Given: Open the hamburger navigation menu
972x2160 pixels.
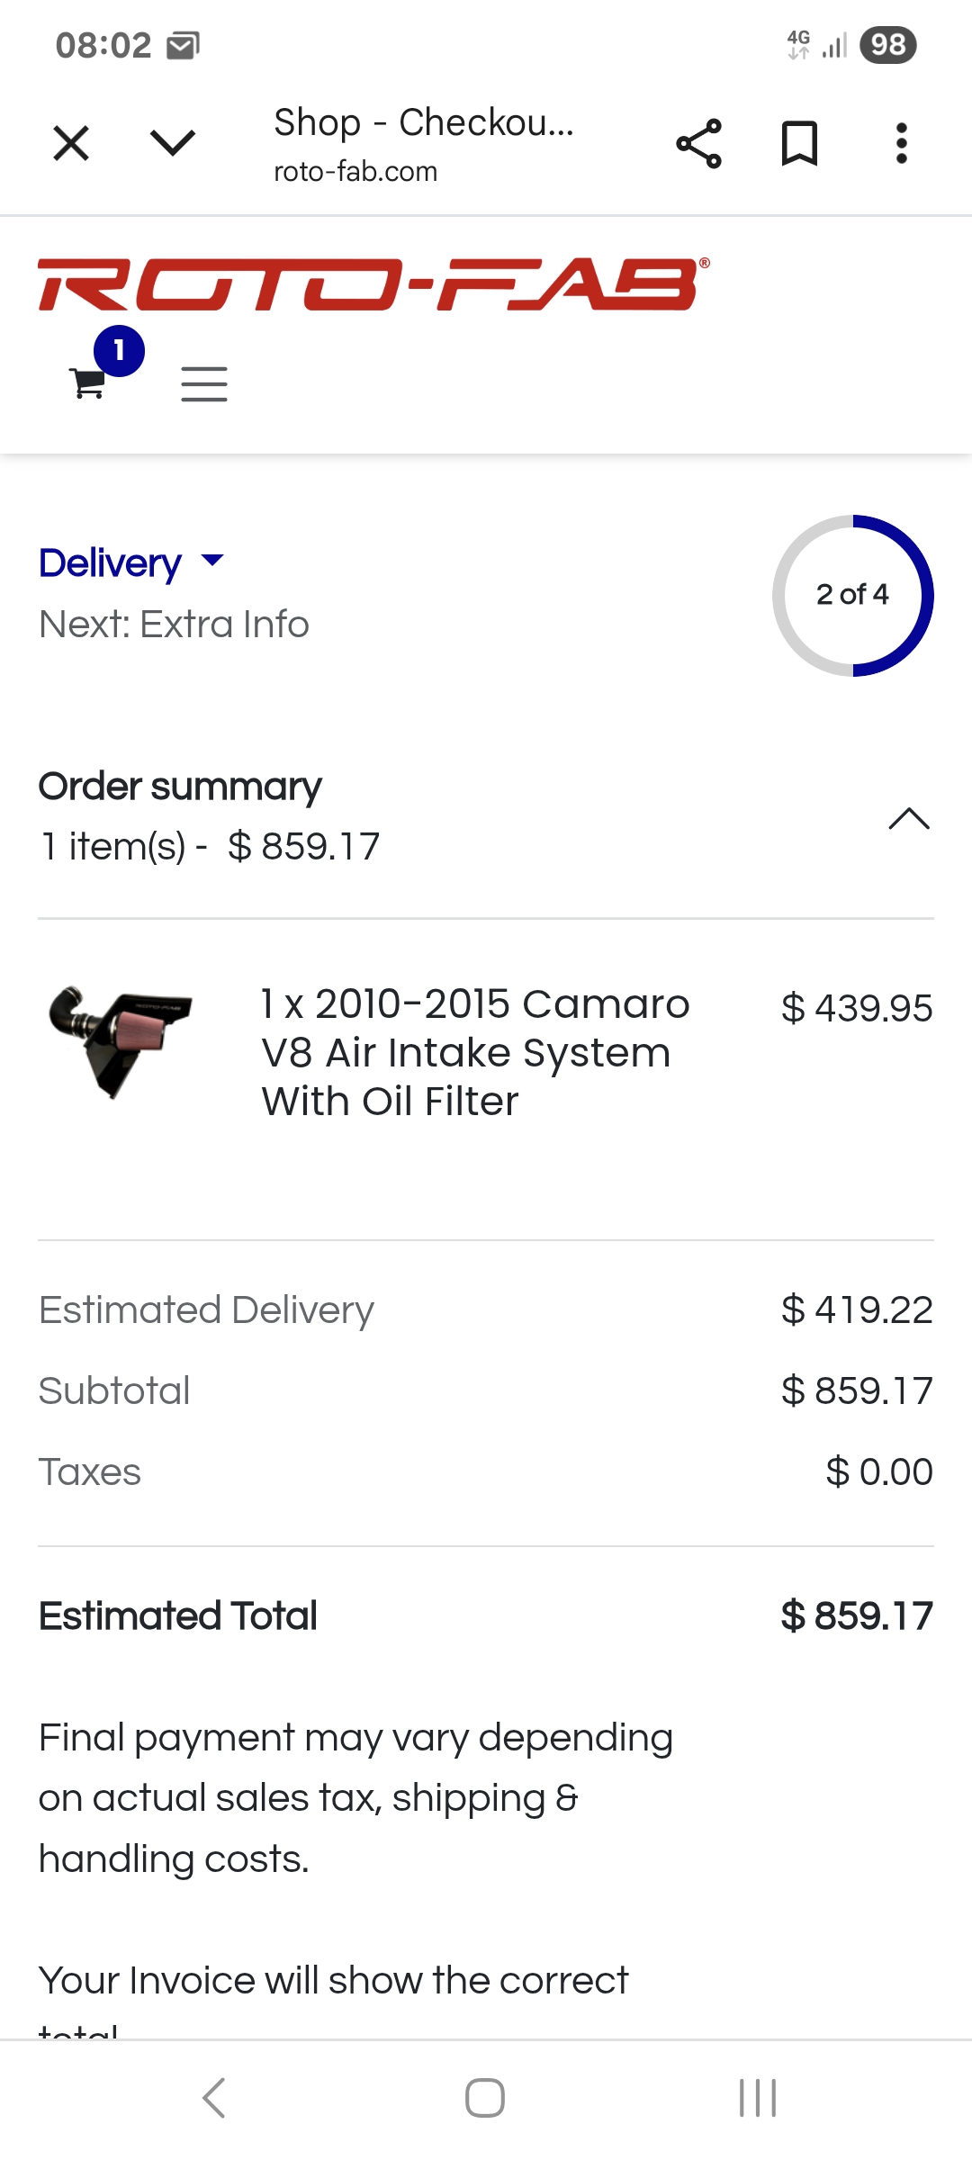Looking at the screenshot, I should 204,384.
